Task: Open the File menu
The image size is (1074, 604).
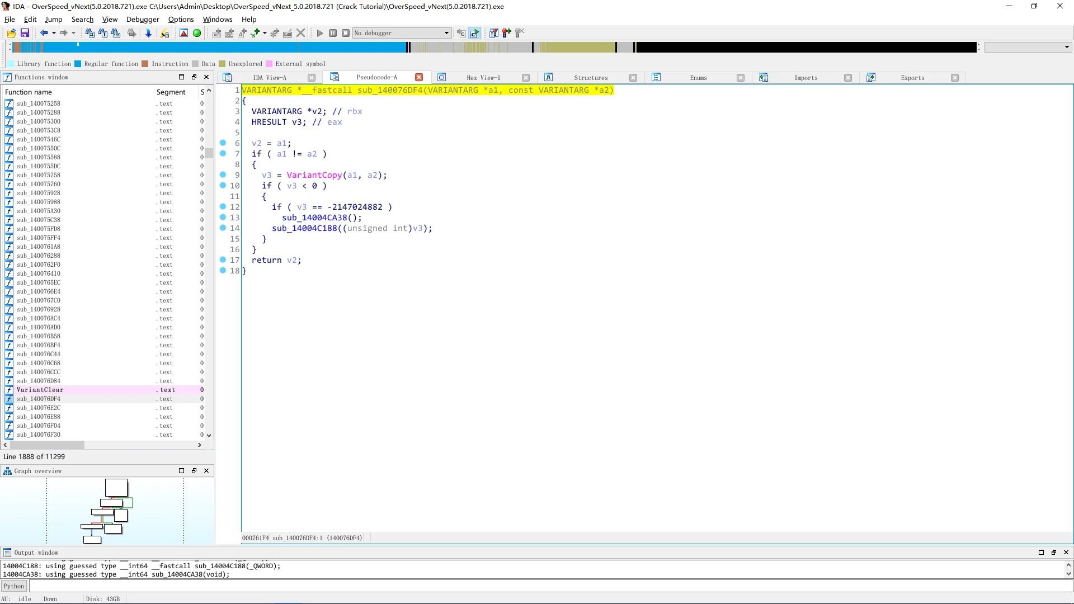Action: pyautogui.click(x=10, y=19)
